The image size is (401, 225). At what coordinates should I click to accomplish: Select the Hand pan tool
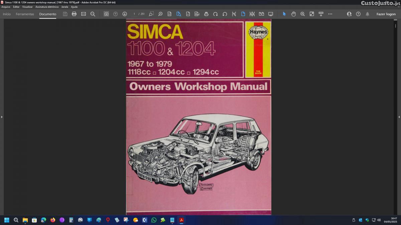(x=293, y=14)
